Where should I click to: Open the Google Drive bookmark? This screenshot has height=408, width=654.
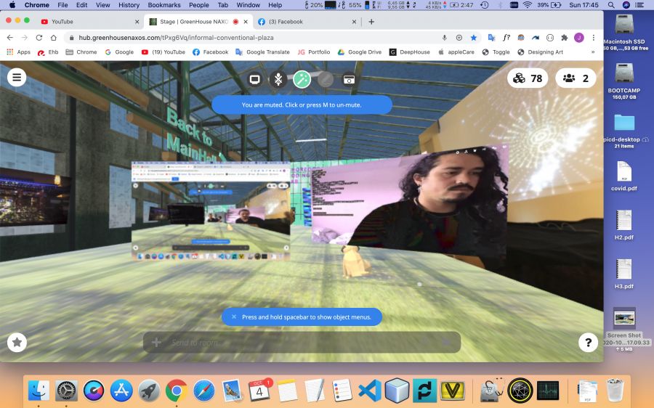coord(360,52)
